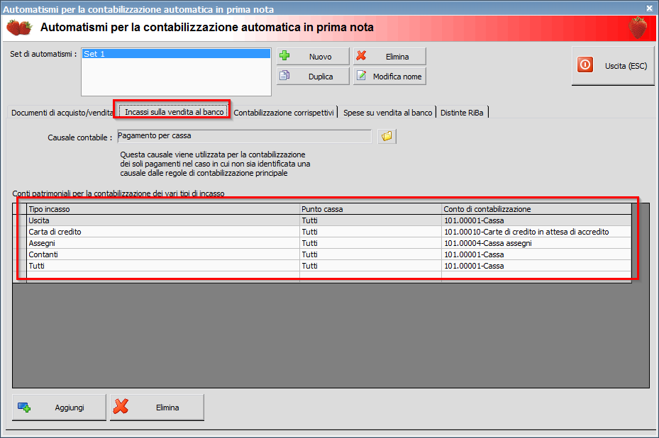This screenshot has height=438, width=659.
Task: Click Aggiungi to add a row
Action: tap(60, 408)
